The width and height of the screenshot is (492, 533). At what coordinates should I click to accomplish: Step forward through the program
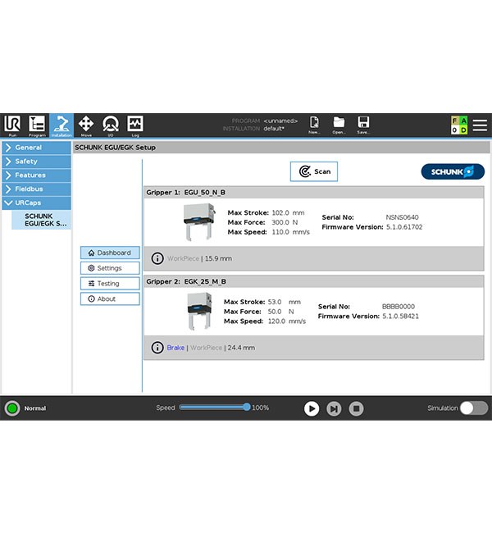[x=334, y=408]
